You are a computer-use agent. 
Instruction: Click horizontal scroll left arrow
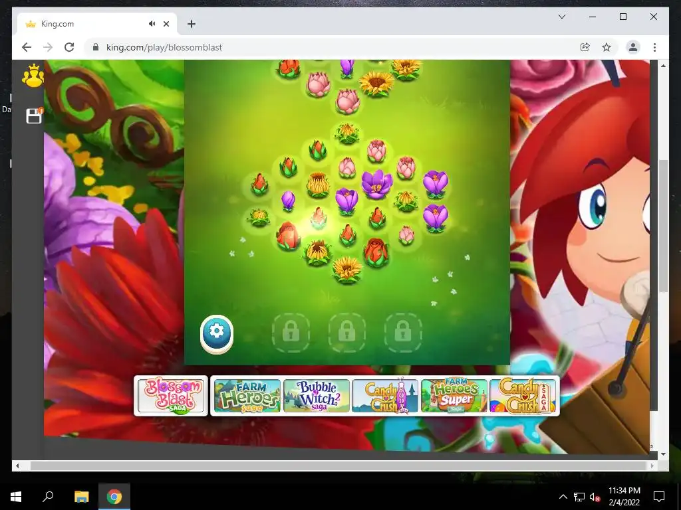click(x=17, y=466)
